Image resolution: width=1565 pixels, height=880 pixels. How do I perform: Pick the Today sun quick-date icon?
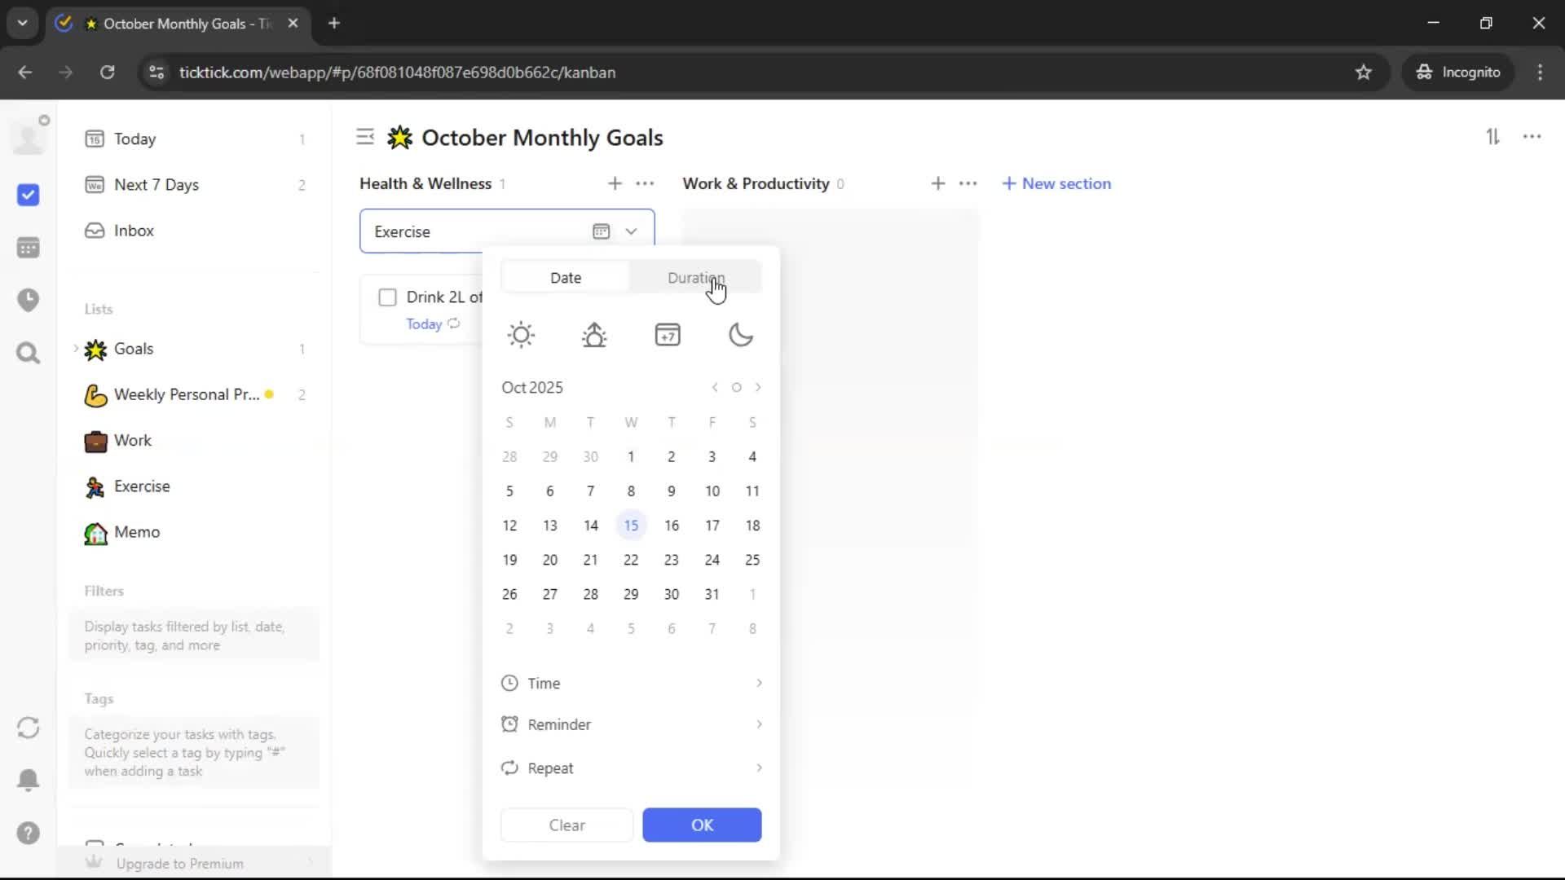[521, 335]
